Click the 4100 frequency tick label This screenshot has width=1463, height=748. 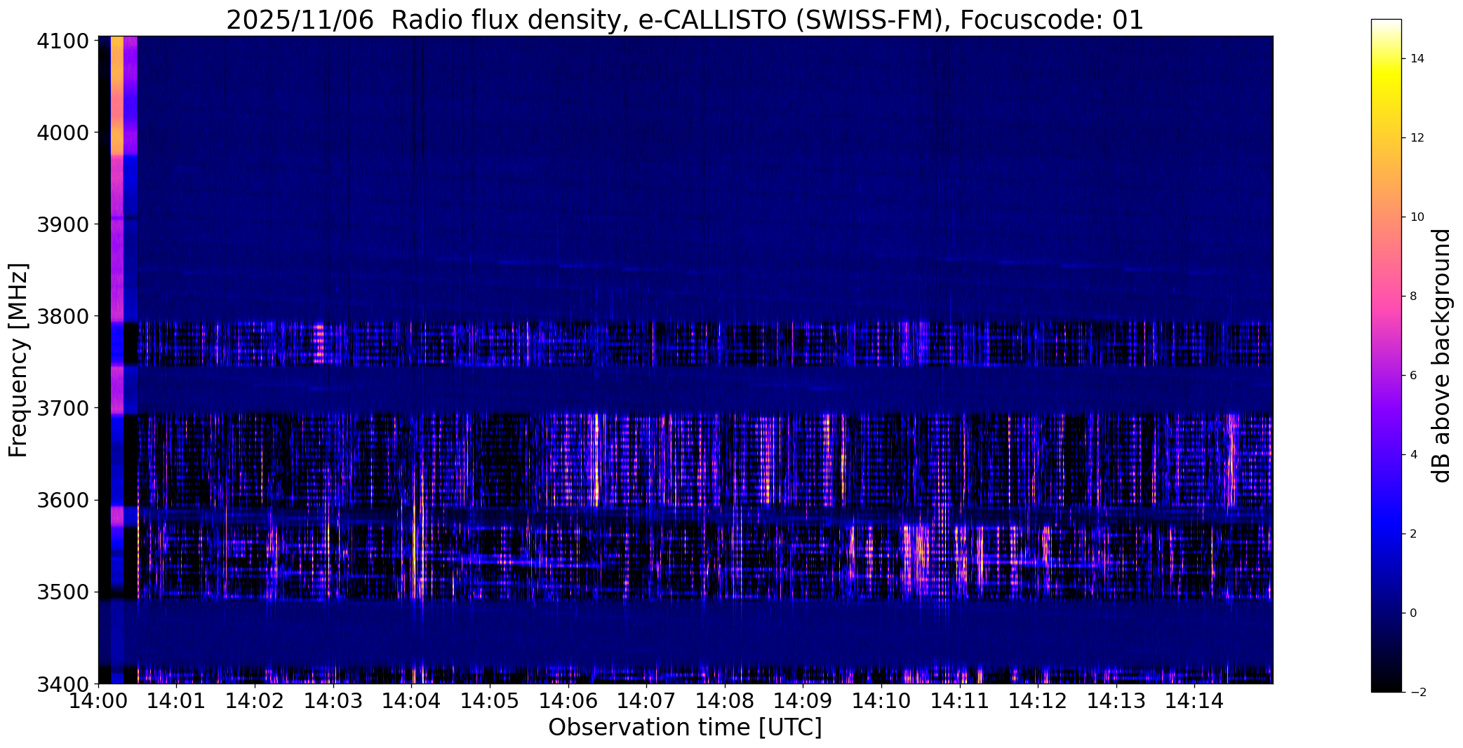[63, 41]
